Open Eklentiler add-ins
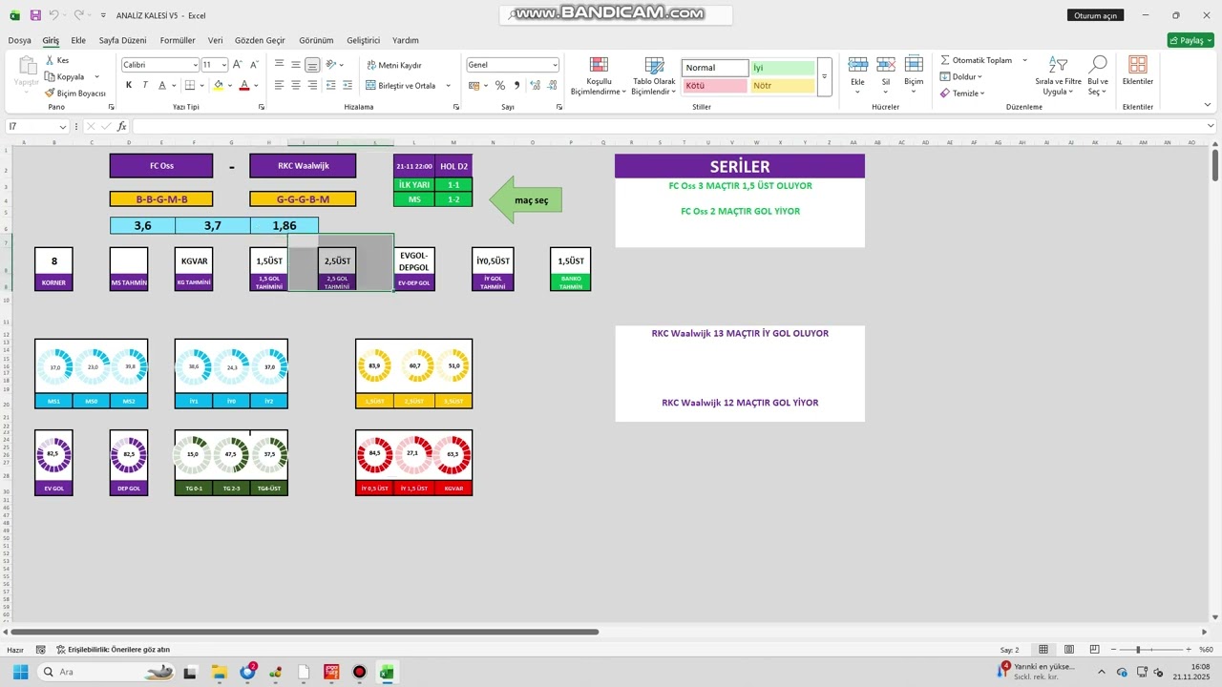The height and width of the screenshot is (687, 1222). coord(1138,71)
